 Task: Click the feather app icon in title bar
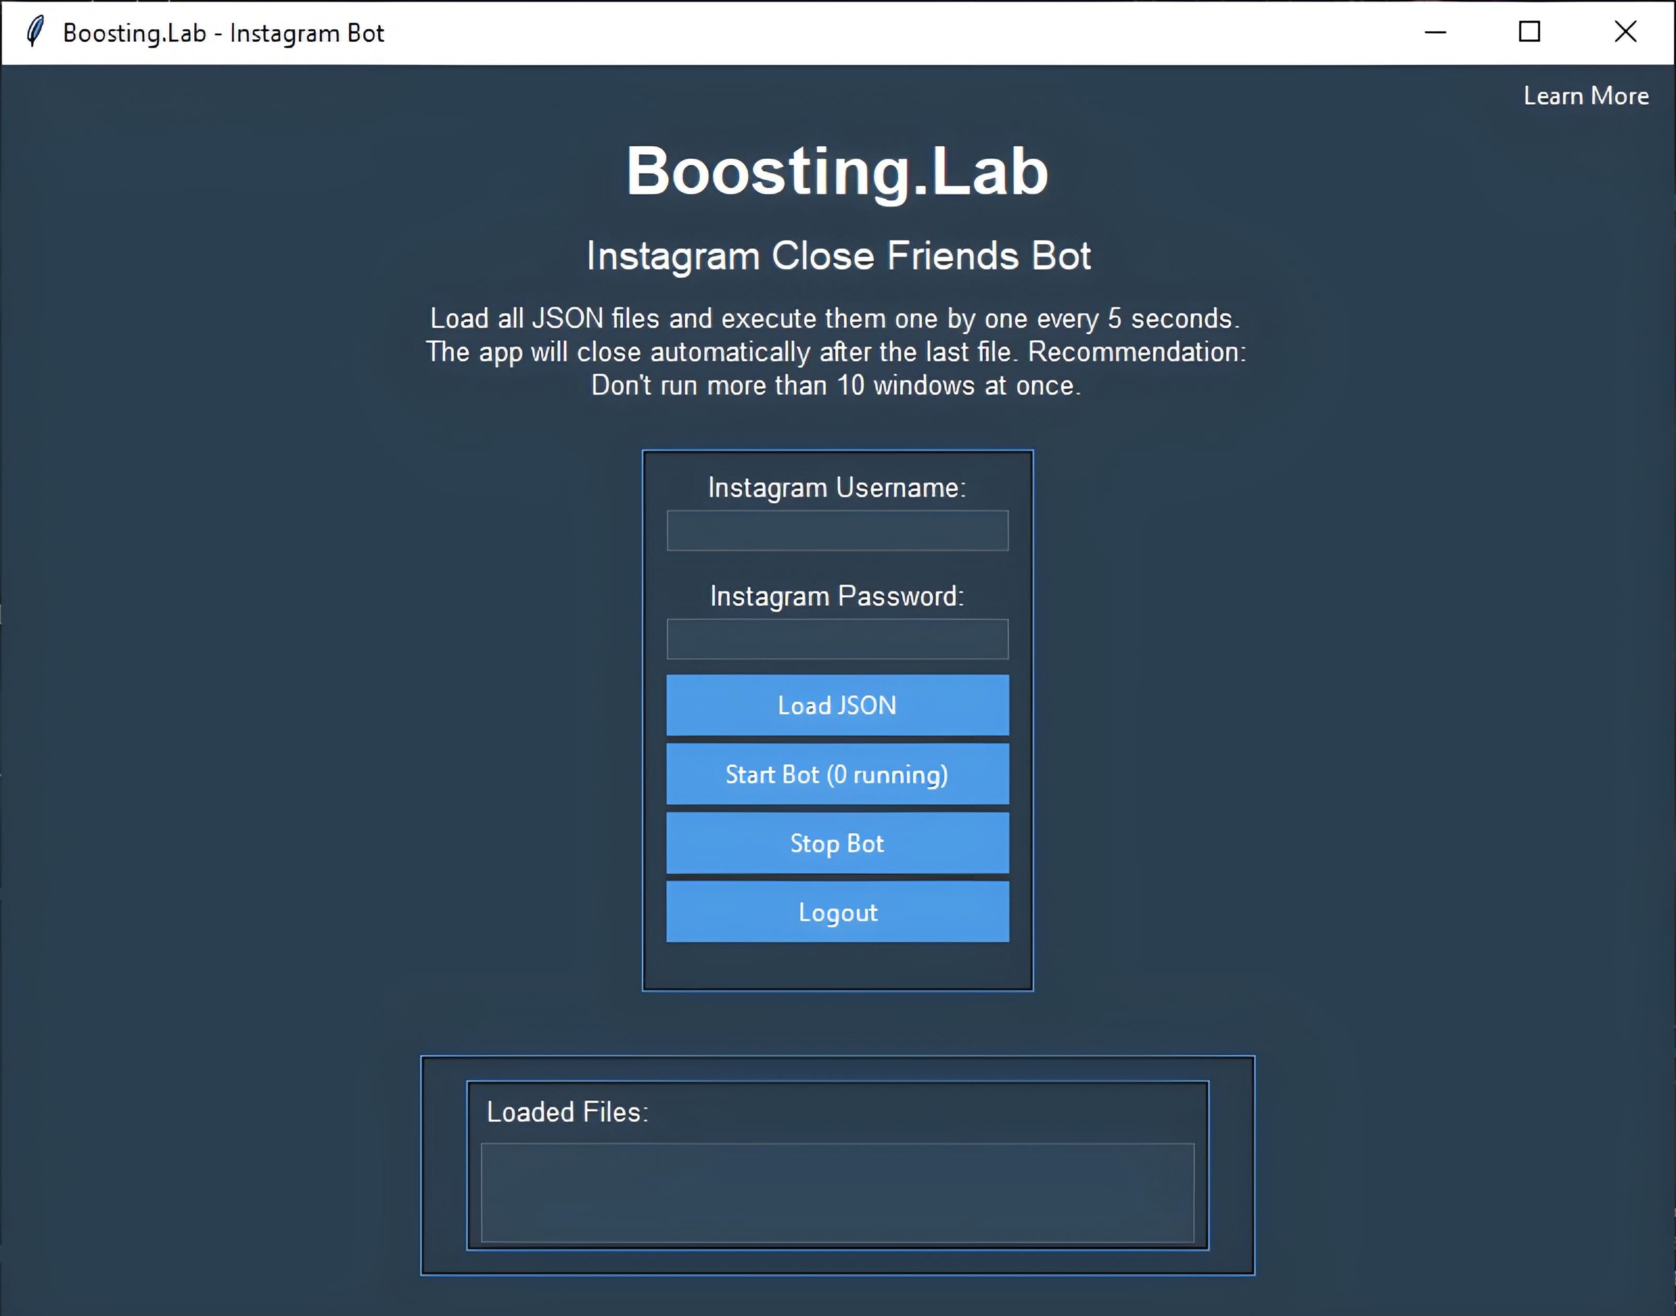pyautogui.click(x=34, y=32)
